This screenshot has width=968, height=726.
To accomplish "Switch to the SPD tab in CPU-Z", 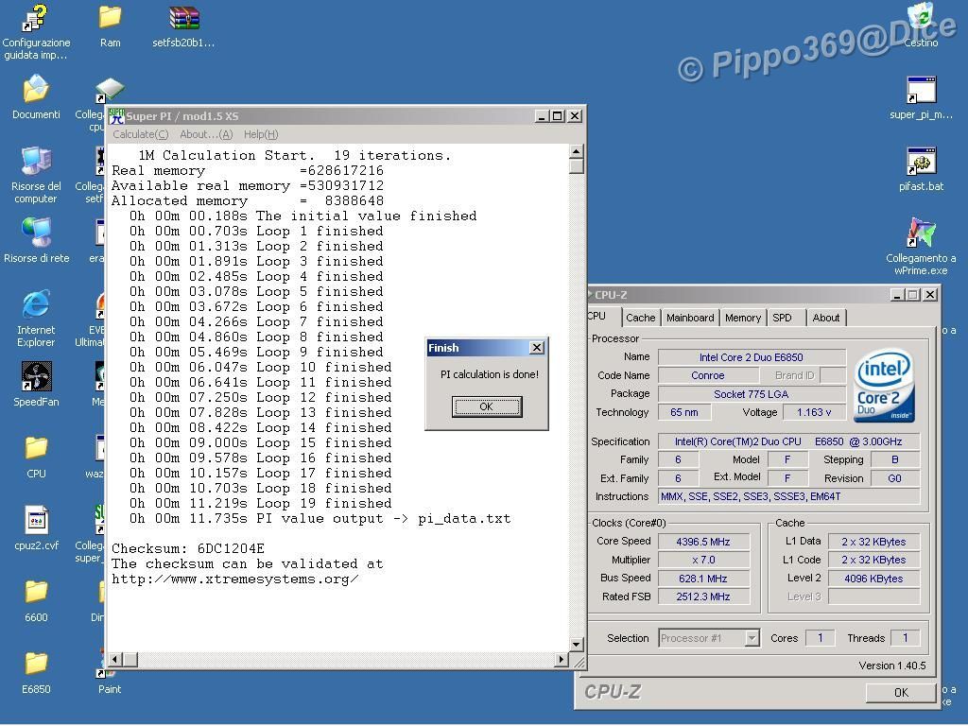I will [x=782, y=318].
